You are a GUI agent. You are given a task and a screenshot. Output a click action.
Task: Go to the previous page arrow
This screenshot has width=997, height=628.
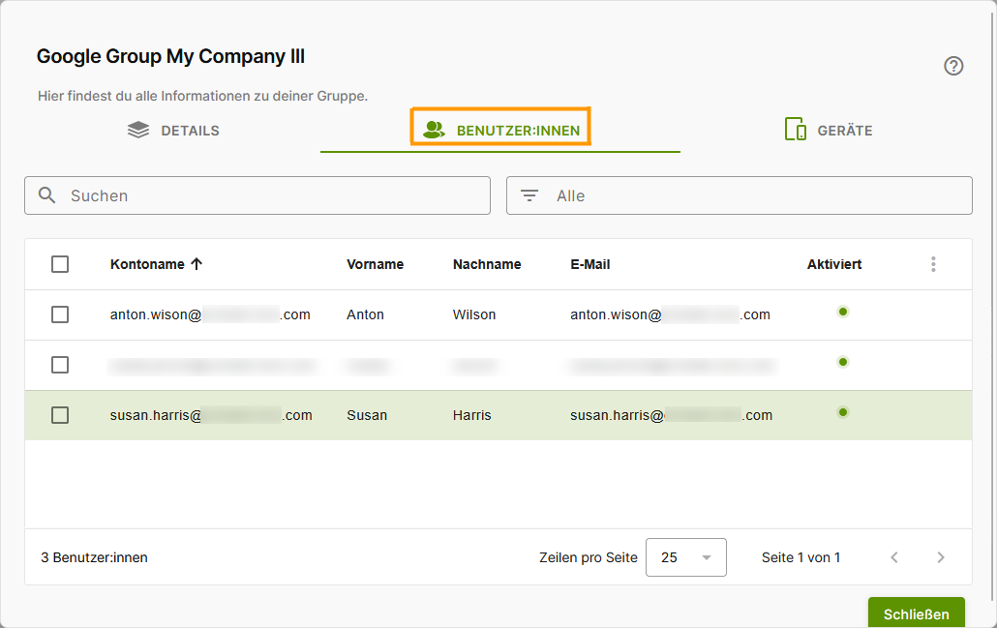pos(894,557)
